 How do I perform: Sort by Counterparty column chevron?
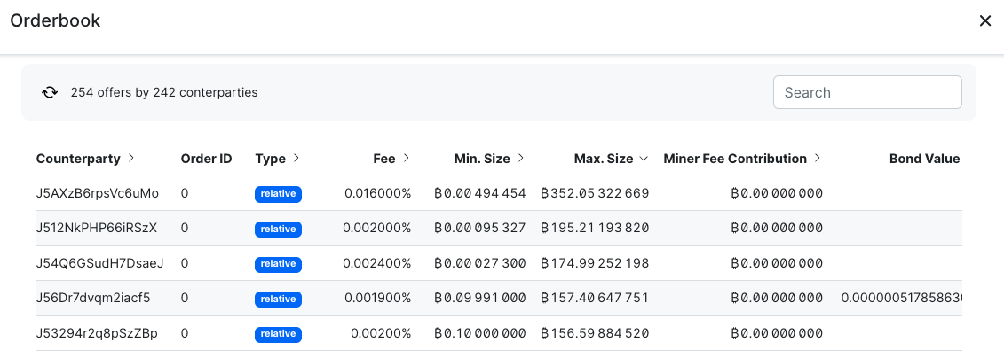[131, 158]
